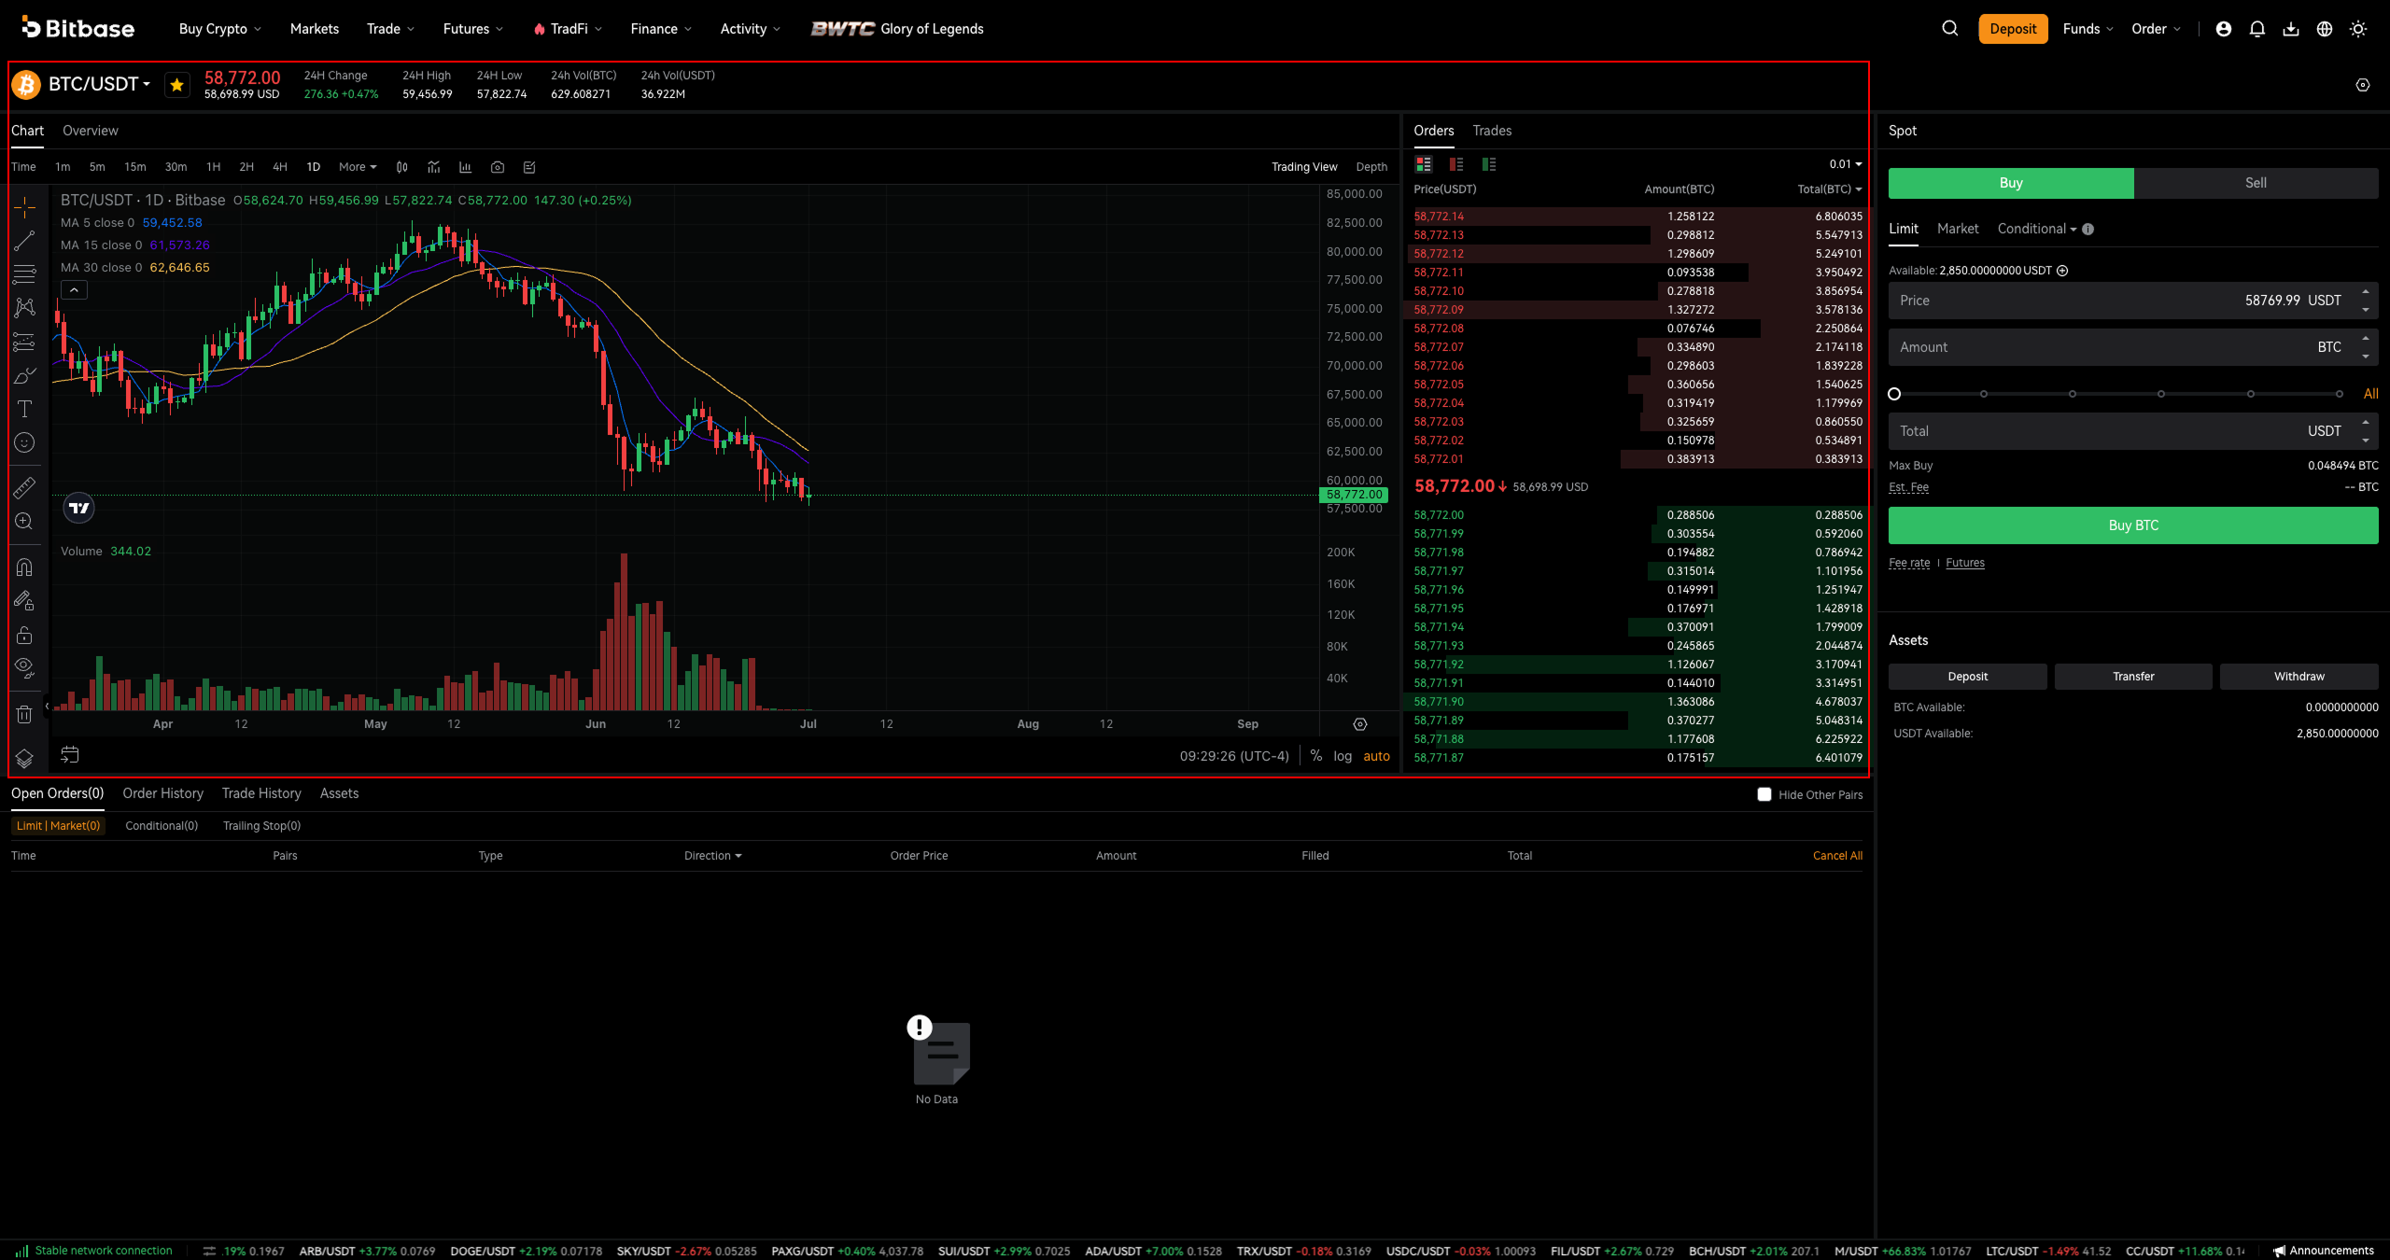Show the combined order book view
The width and height of the screenshot is (2390, 1260).
1424,164
